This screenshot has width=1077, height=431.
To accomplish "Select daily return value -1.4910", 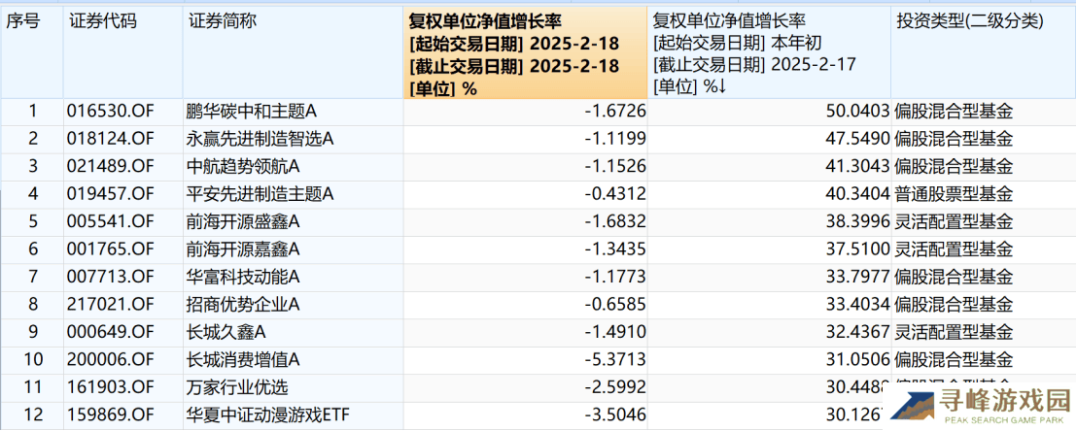I will coord(615,332).
